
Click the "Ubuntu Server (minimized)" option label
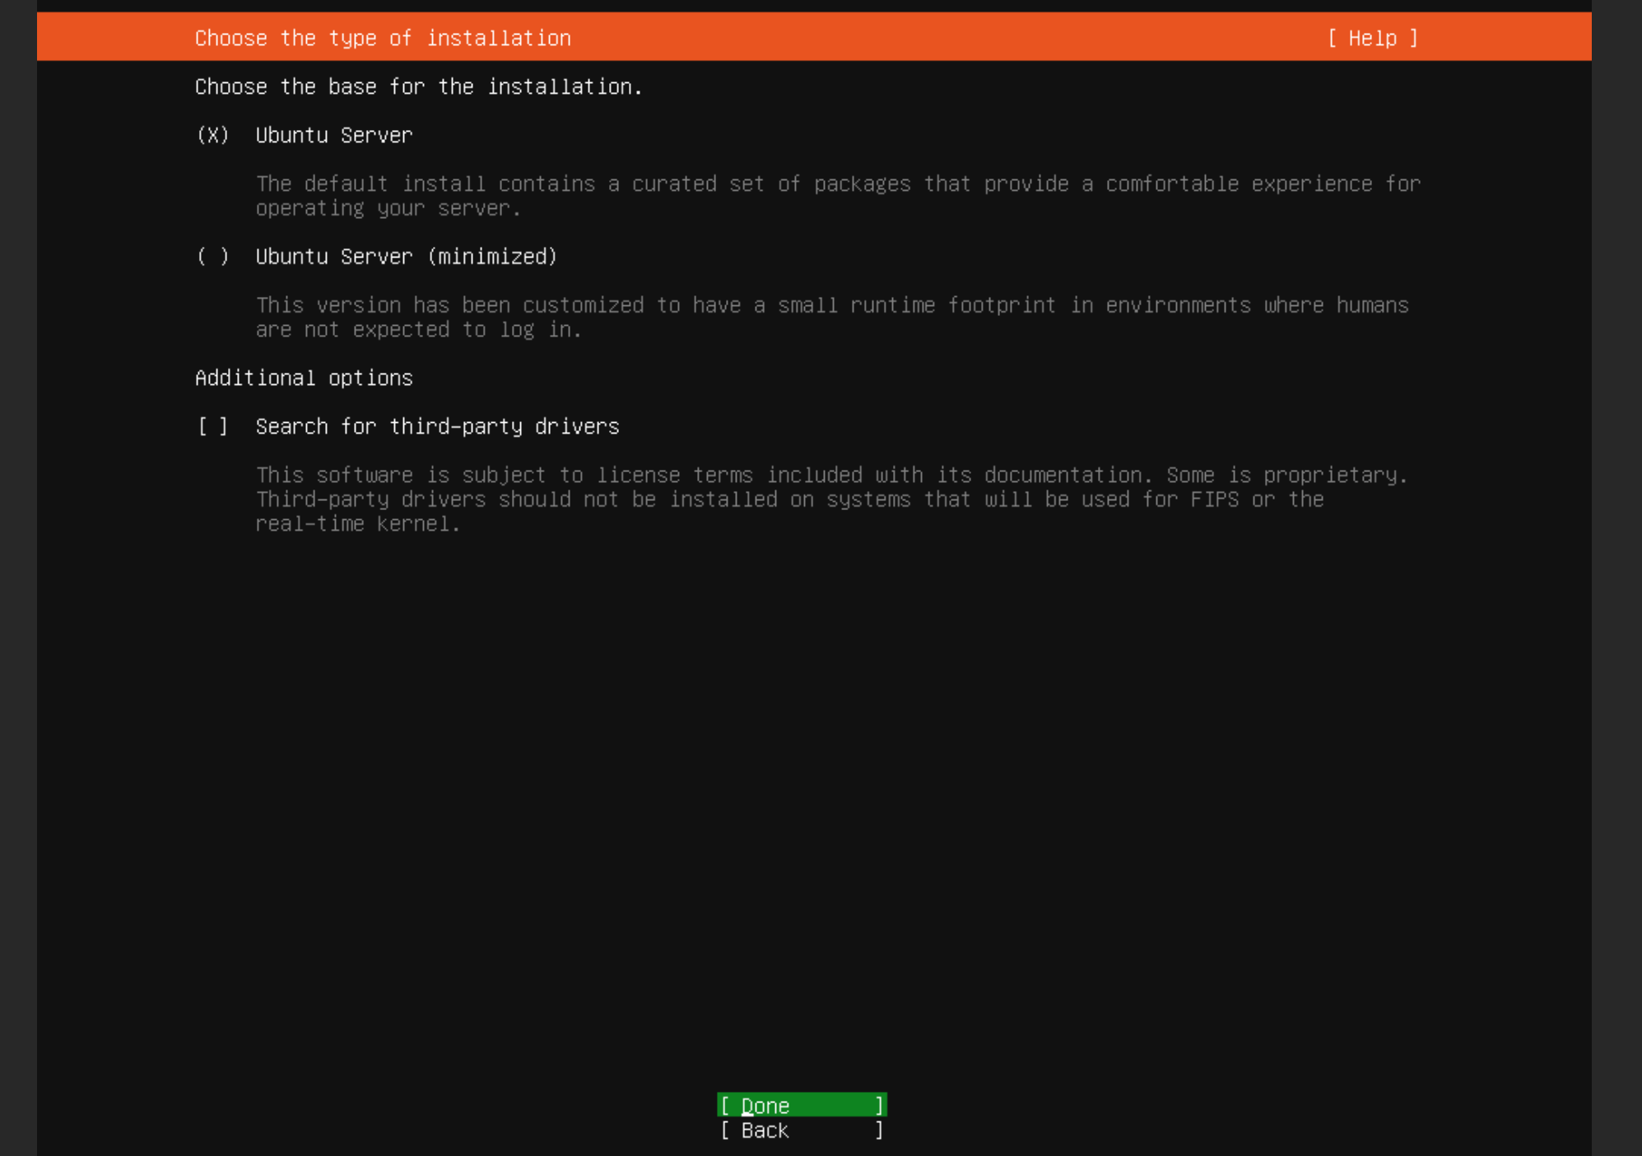point(406,257)
